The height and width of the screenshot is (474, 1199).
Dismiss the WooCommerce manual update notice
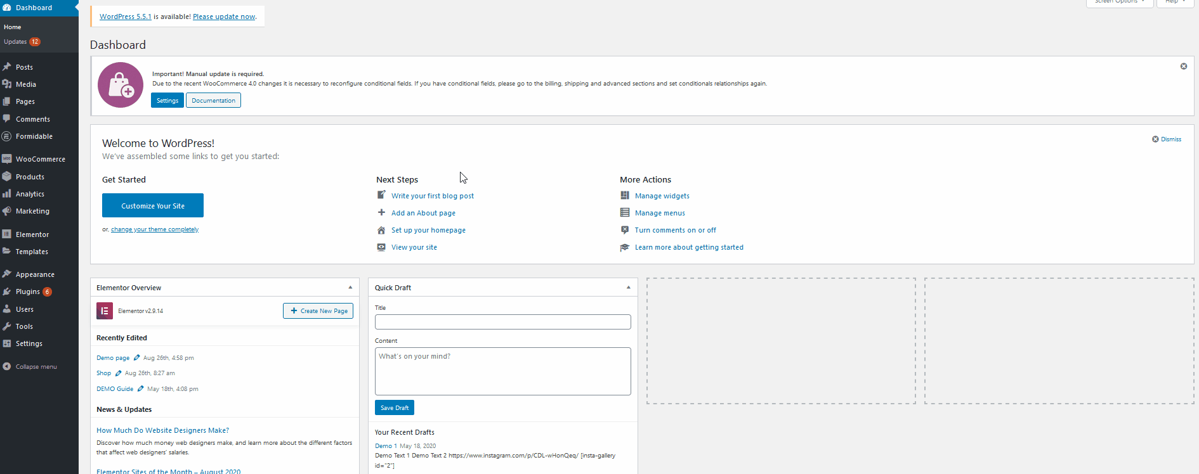coord(1184,67)
